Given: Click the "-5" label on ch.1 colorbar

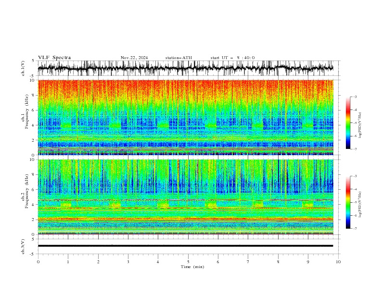Looking at the screenshot, I should coord(355,123).
